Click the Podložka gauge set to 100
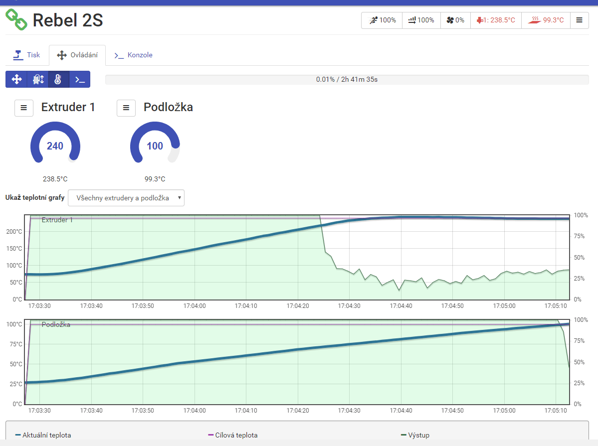 [x=155, y=146]
